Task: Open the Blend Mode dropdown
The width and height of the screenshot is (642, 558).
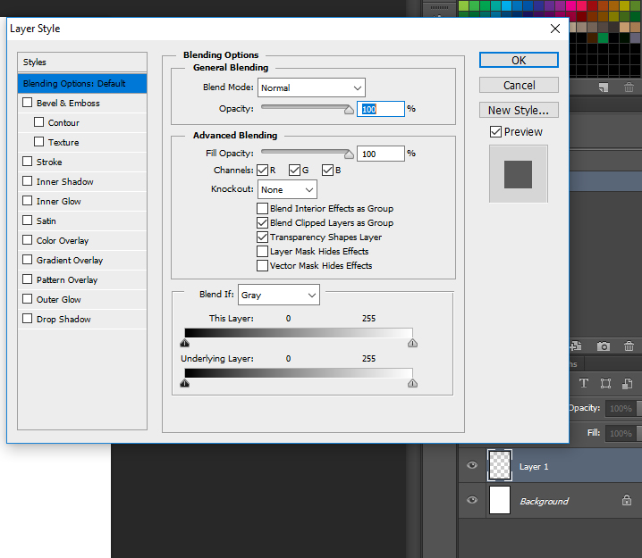Action: coord(311,87)
